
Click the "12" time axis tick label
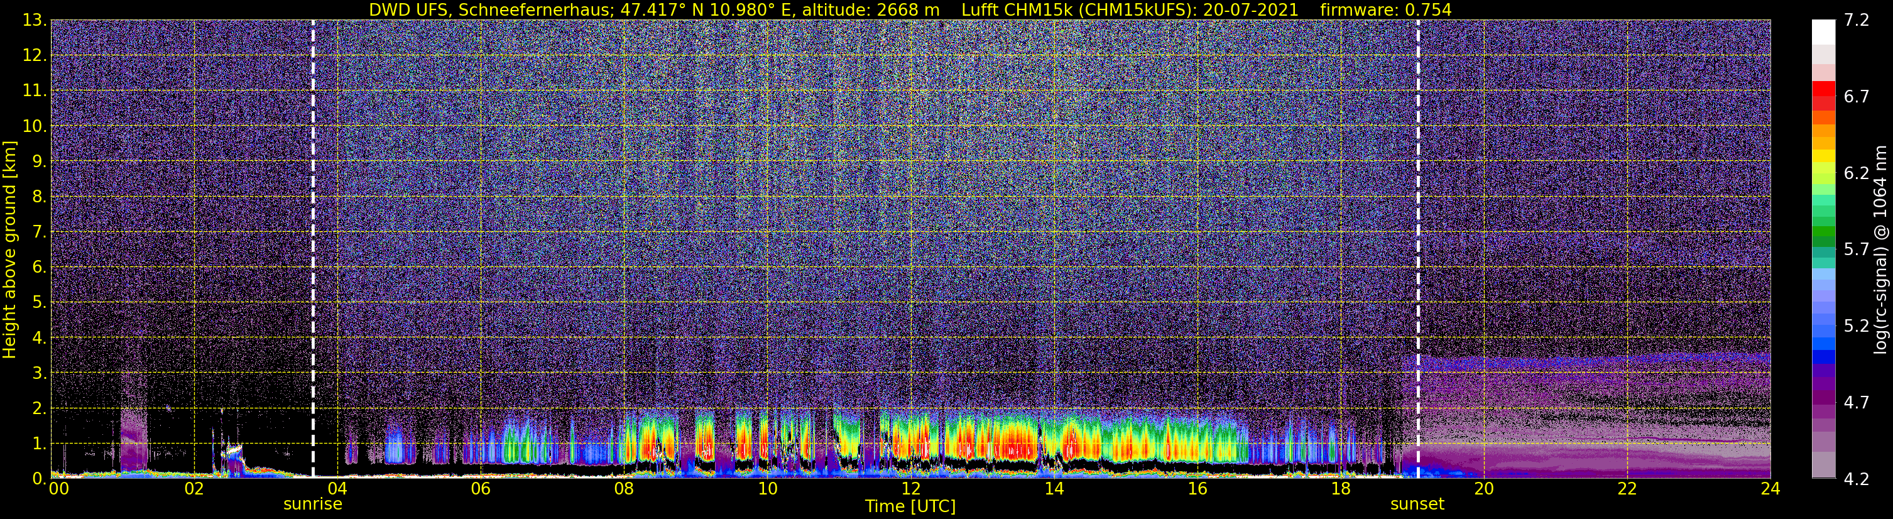point(910,488)
